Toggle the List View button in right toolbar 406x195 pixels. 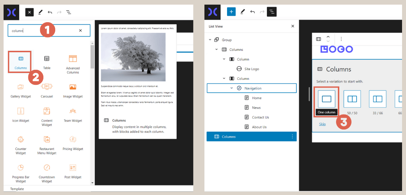[x=272, y=12]
